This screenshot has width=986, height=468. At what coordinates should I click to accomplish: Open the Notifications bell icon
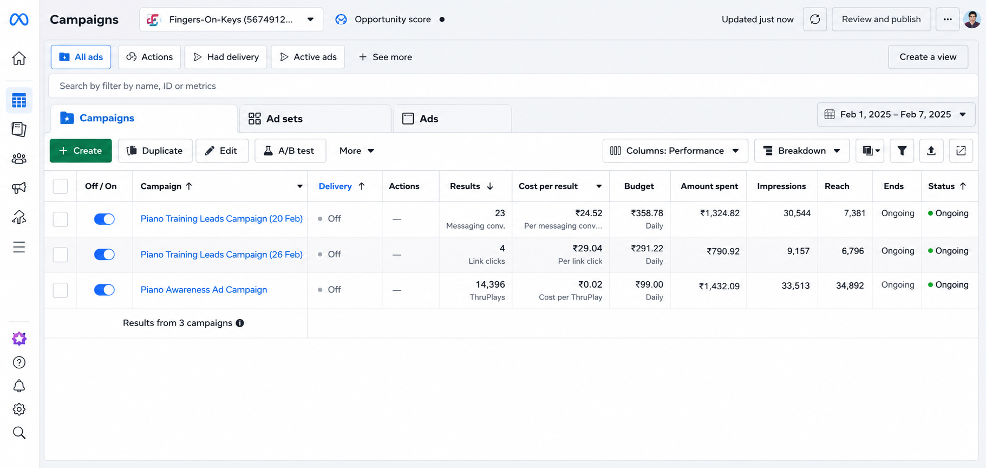click(x=19, y=386)
